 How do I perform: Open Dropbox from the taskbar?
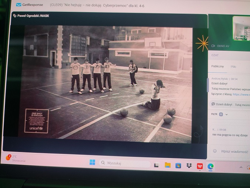click(x=189, y=165)
